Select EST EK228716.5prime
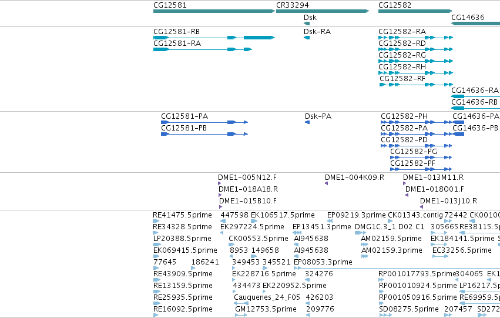This screenshot has height=318, width=500. pyautogui.click(x=234, y=280)
